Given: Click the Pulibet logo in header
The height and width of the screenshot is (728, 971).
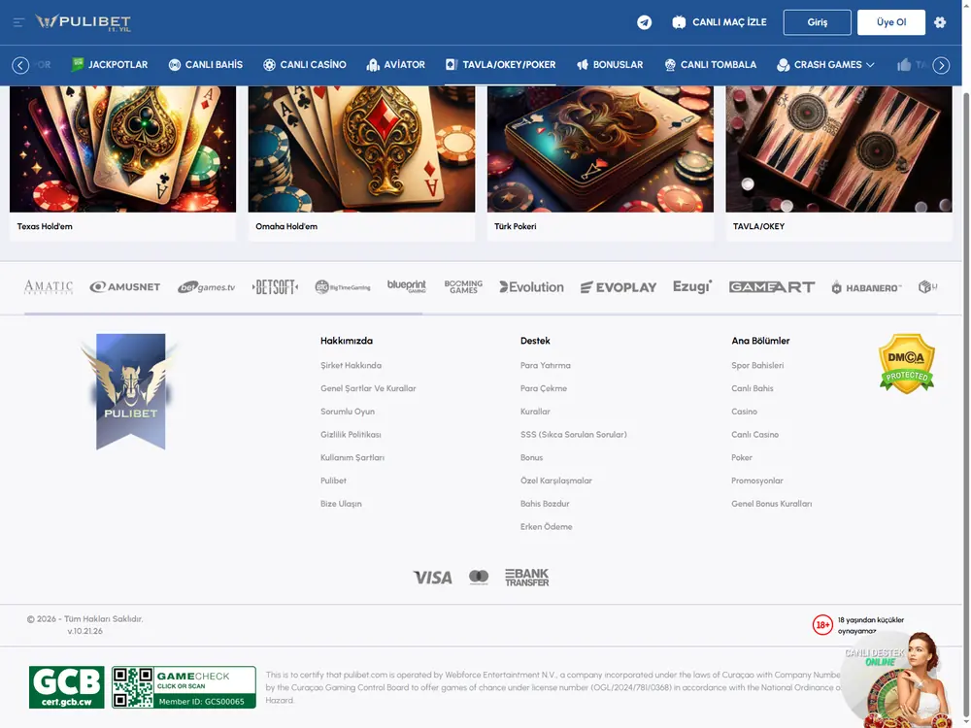Looking at the screenshot, I should (83, 22).
